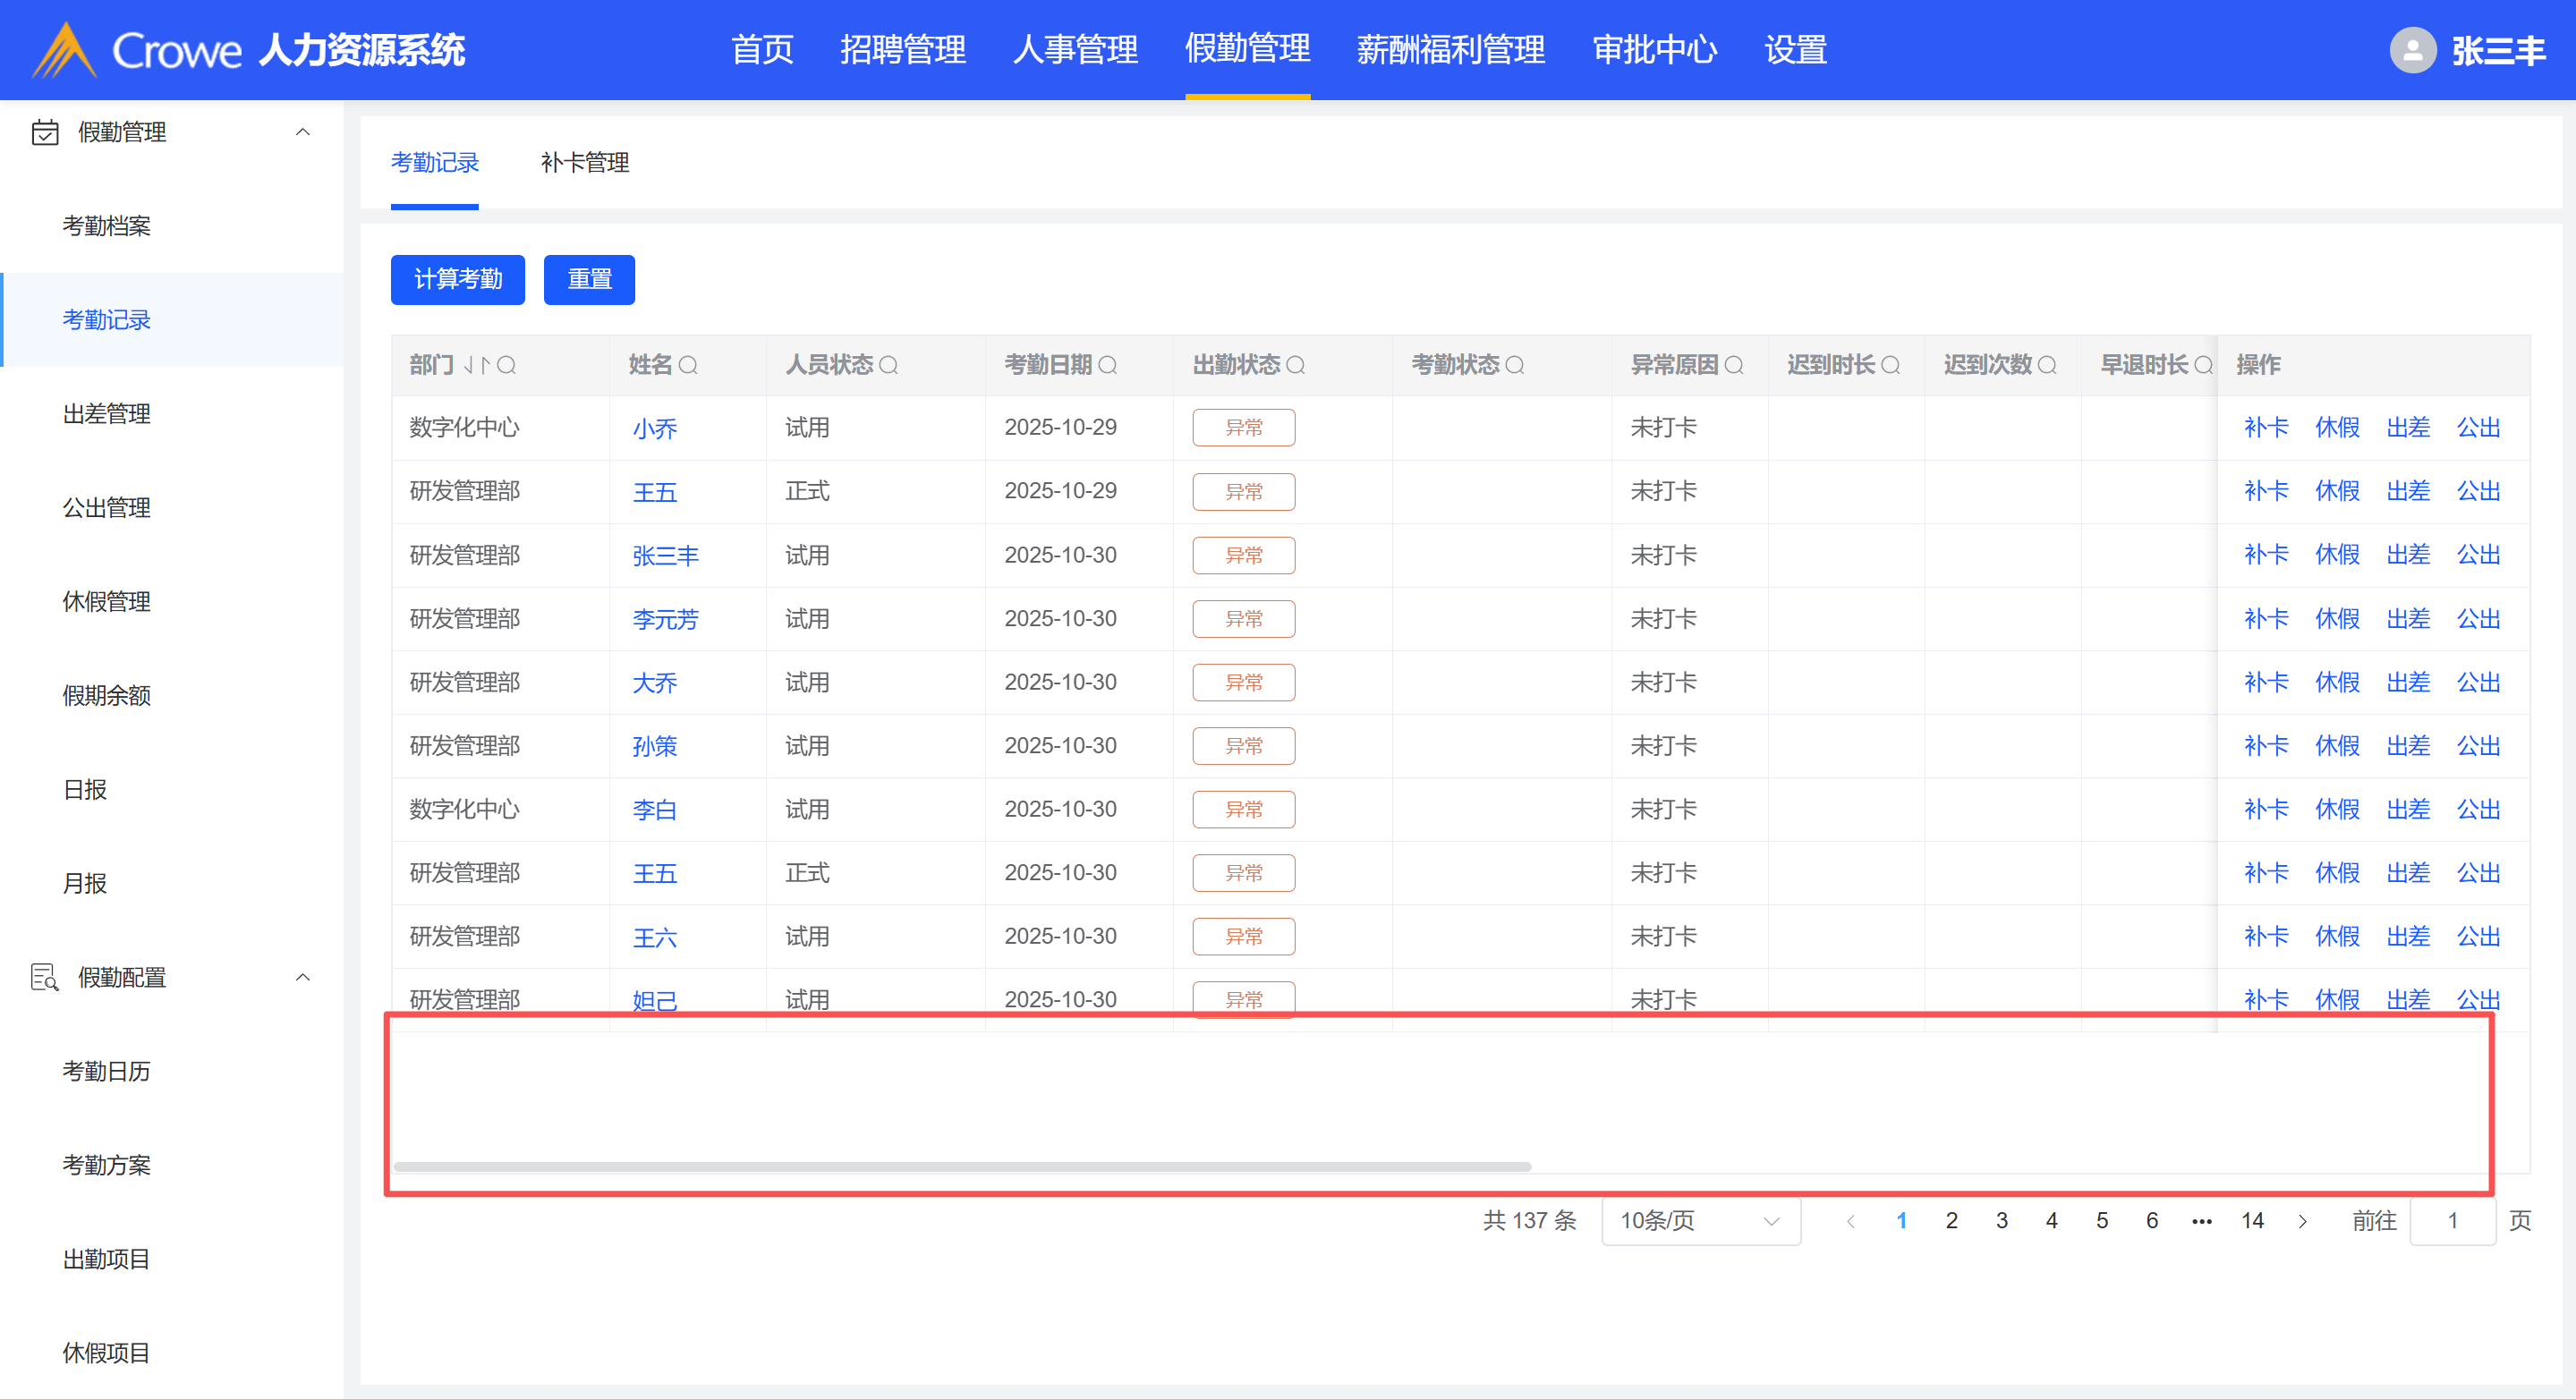Click search icon in 姓名 column header
The image size is (2576, 1400).
click(688, 365)
